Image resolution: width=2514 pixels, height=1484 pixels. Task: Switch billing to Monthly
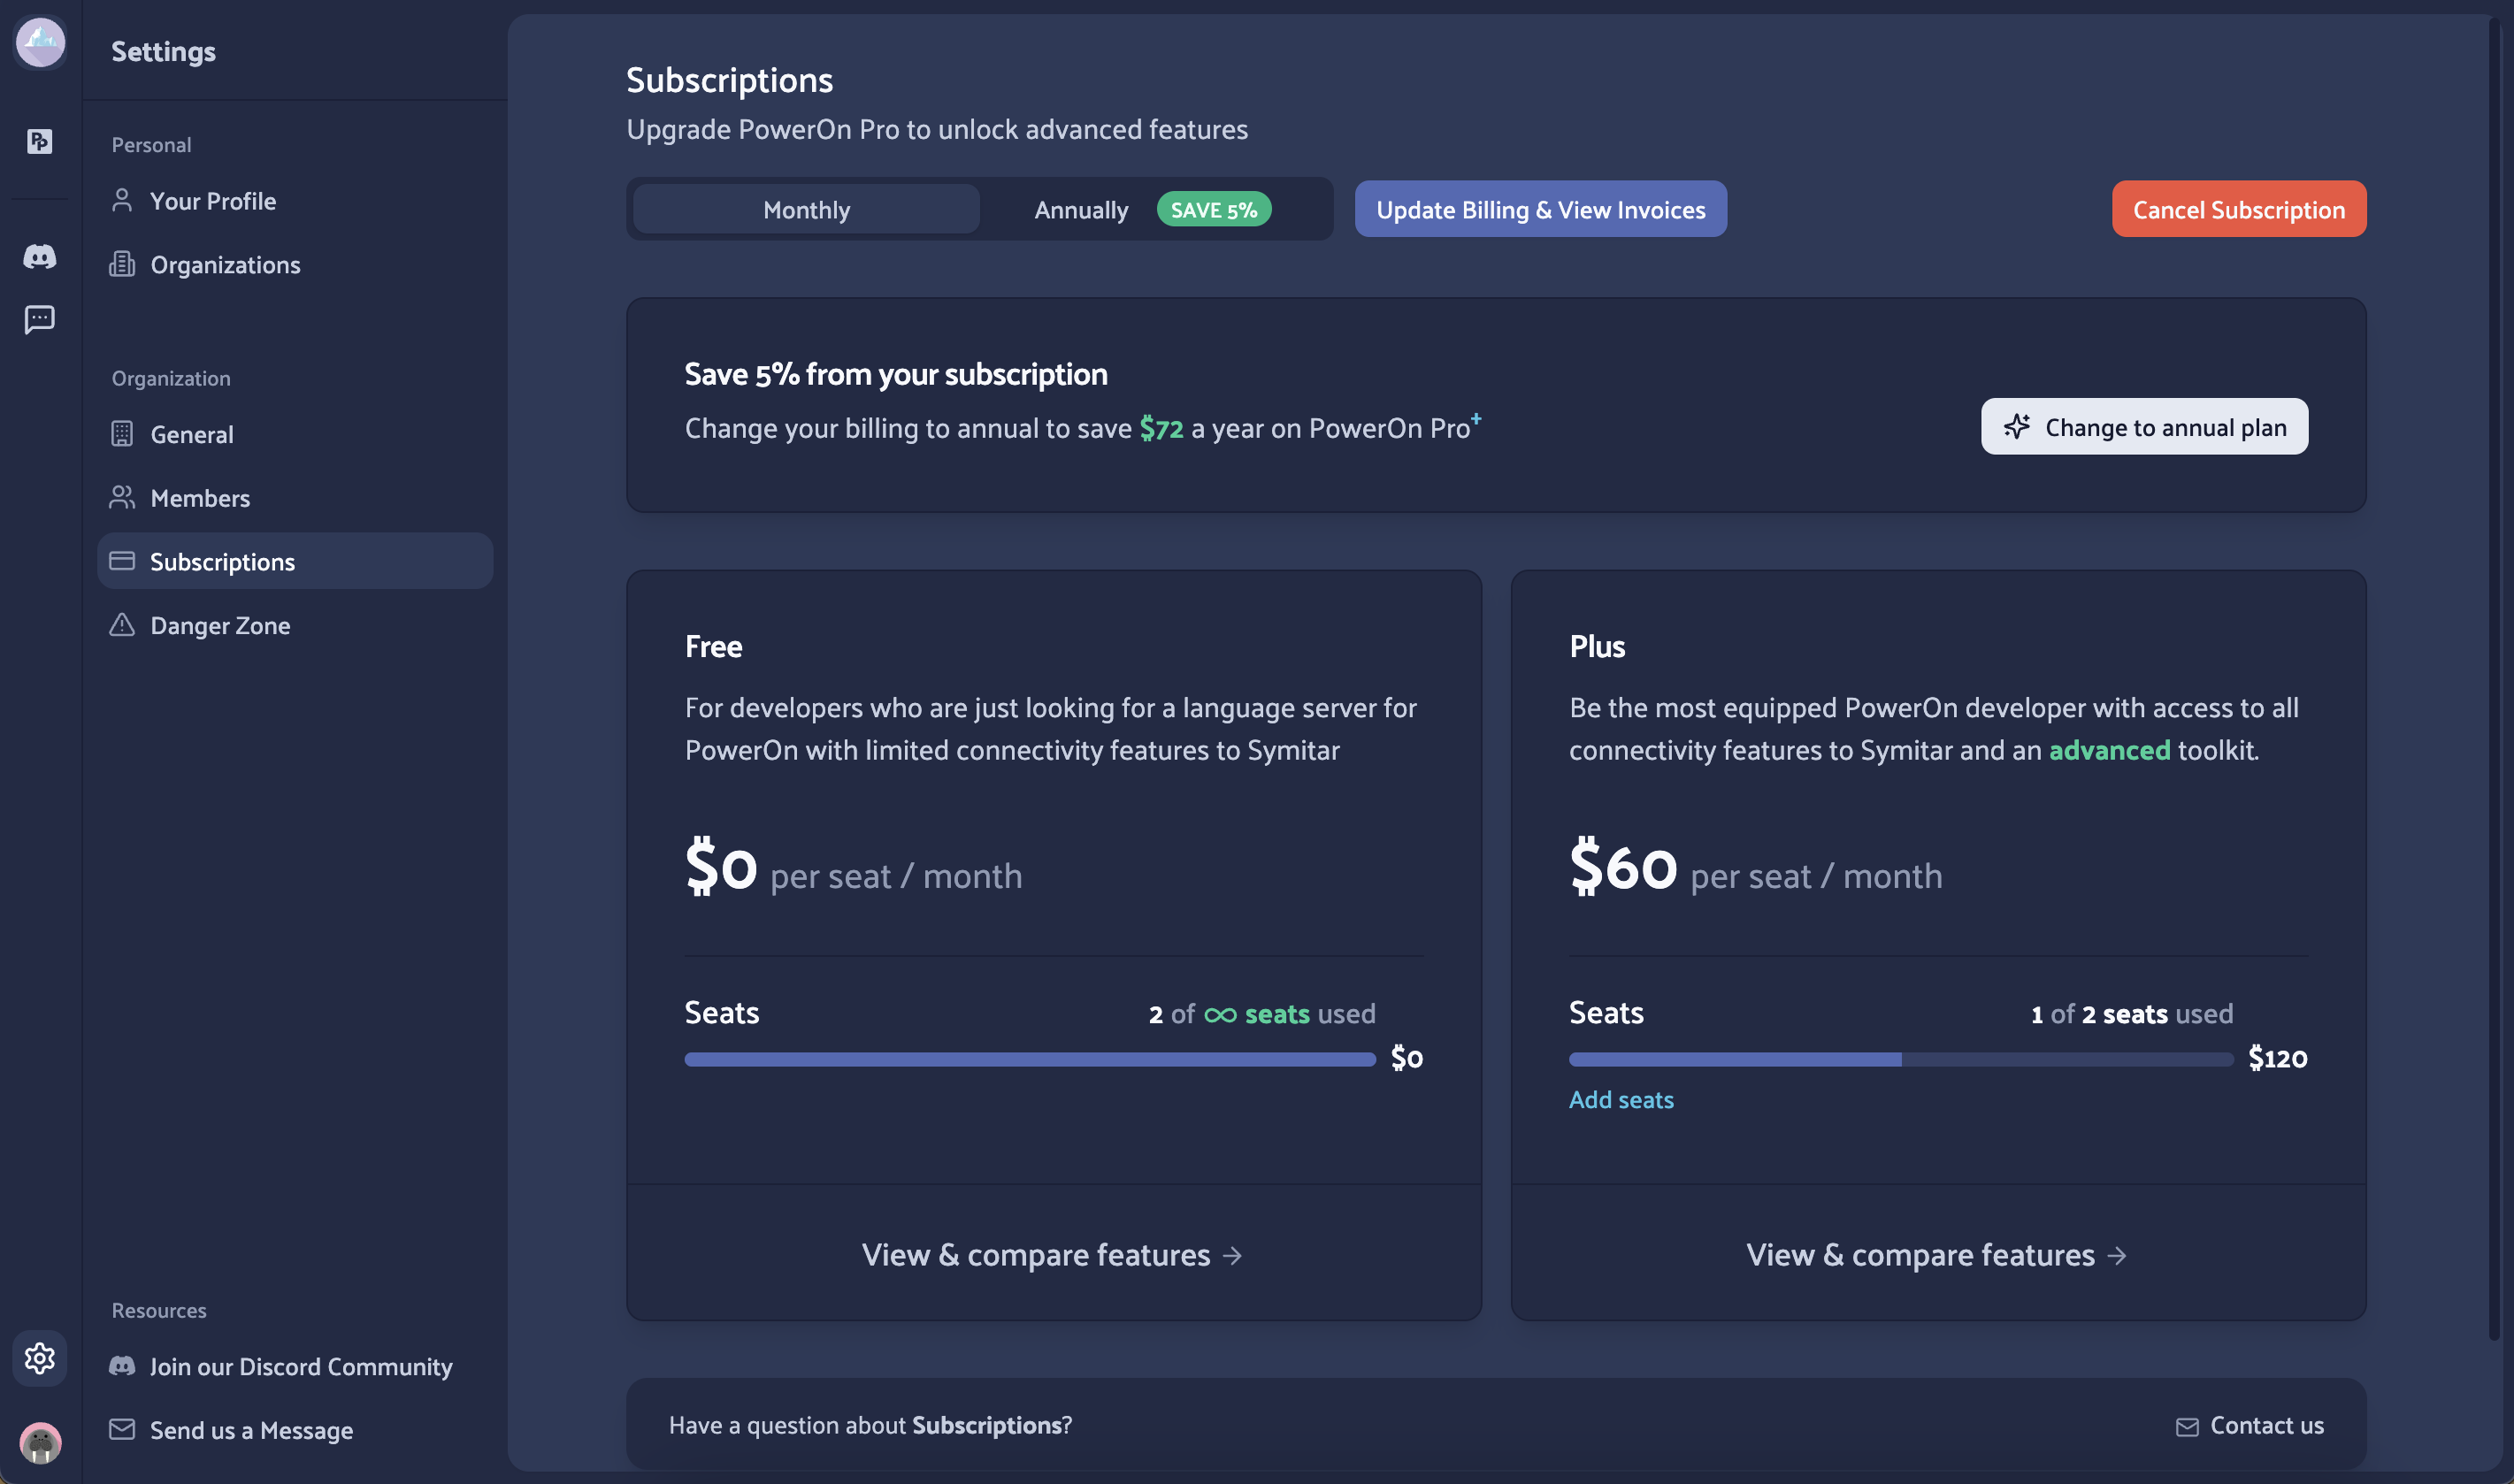[x=805, y=209]
